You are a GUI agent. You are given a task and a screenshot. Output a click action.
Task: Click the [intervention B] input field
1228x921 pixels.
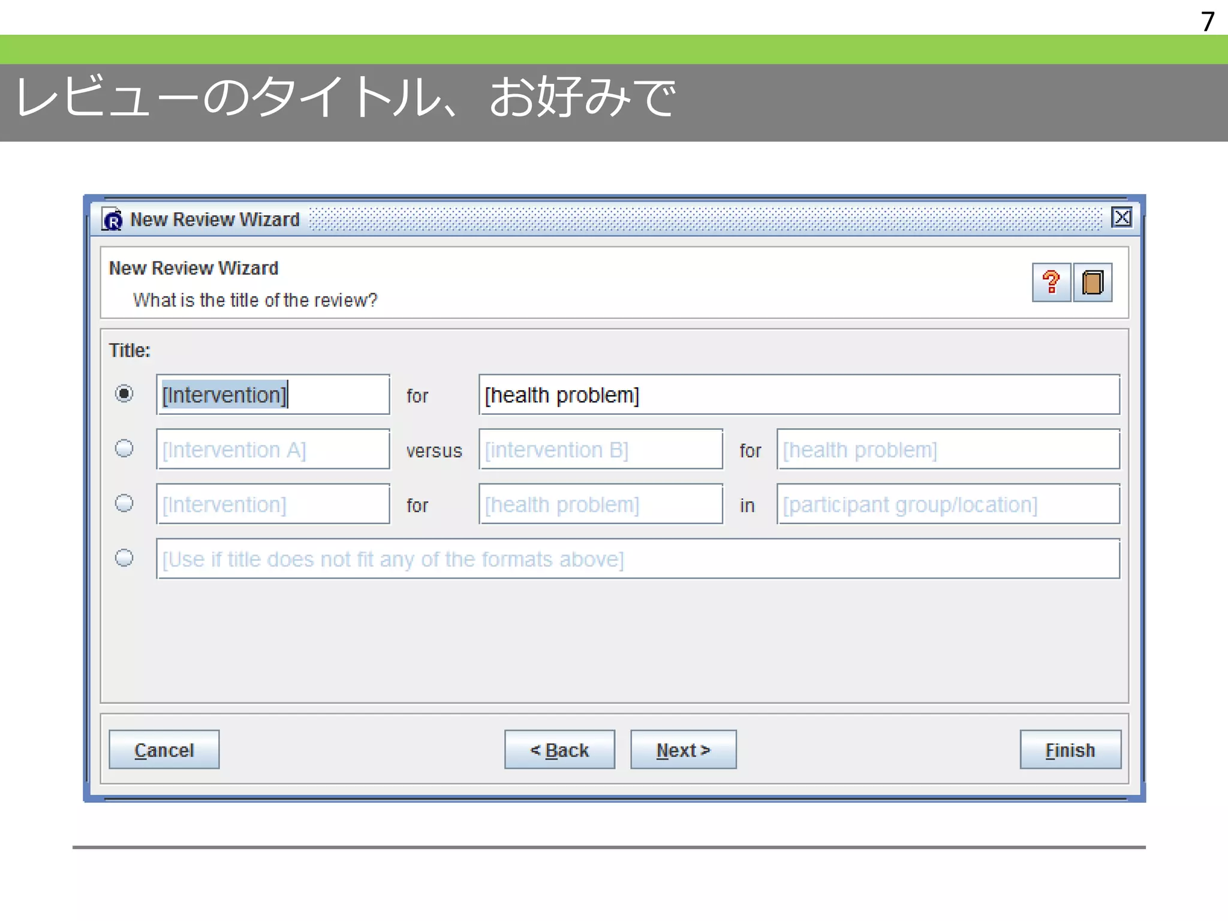[x=601, y=449]
